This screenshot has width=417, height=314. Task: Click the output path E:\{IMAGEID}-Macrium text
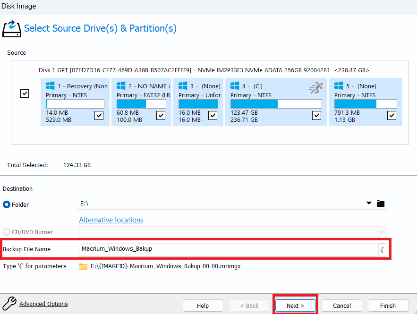point(165,266)
